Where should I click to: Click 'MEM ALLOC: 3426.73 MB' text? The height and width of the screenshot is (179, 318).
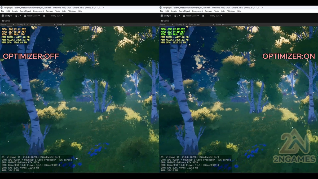(16, 40)
